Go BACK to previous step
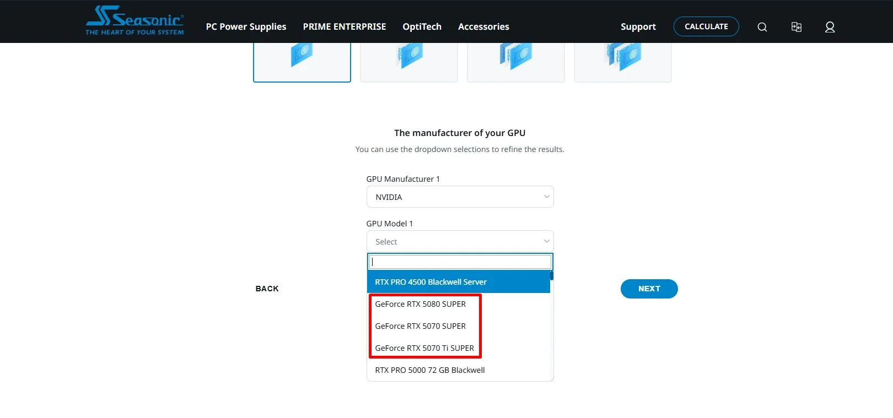 point(267,289)
